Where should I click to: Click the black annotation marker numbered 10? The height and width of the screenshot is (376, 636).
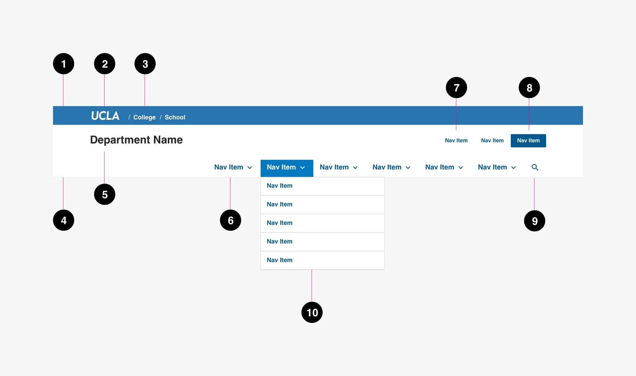pos(312,312)
